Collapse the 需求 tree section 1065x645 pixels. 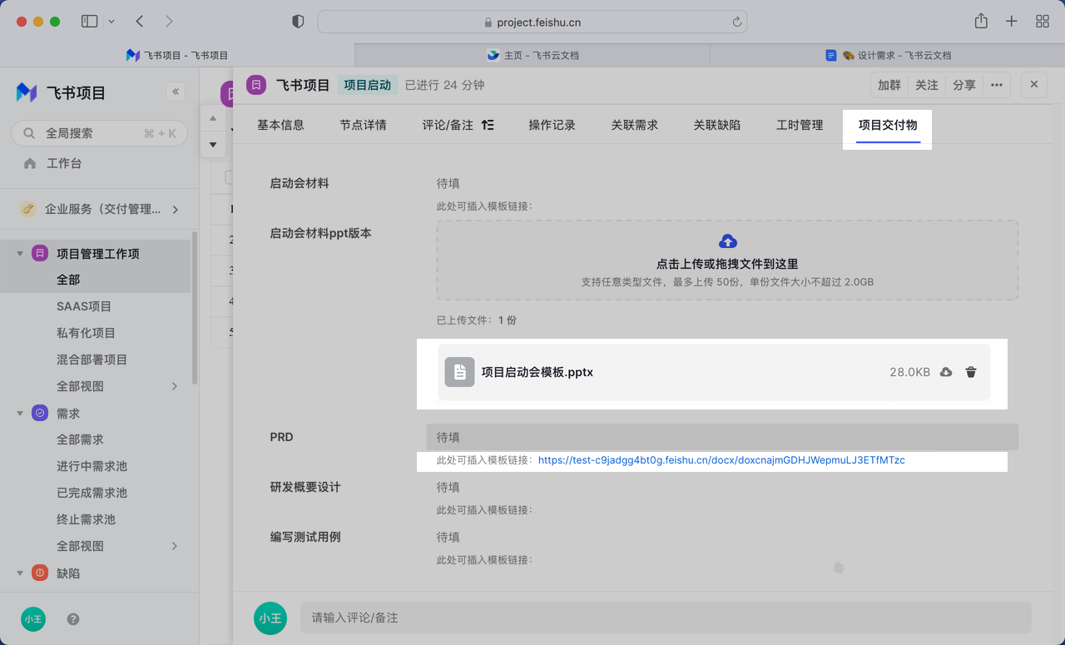point(20,414)
